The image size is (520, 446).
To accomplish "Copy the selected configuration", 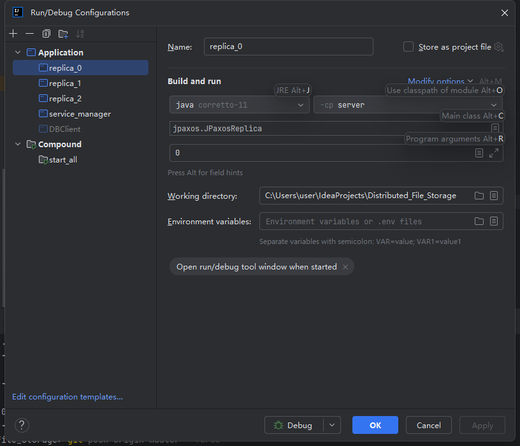I will (x=47, y=34).
